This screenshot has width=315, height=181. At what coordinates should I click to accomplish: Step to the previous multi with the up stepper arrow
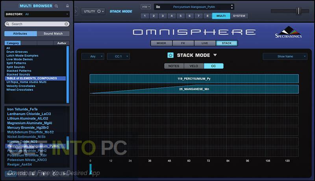pos(232,5)
